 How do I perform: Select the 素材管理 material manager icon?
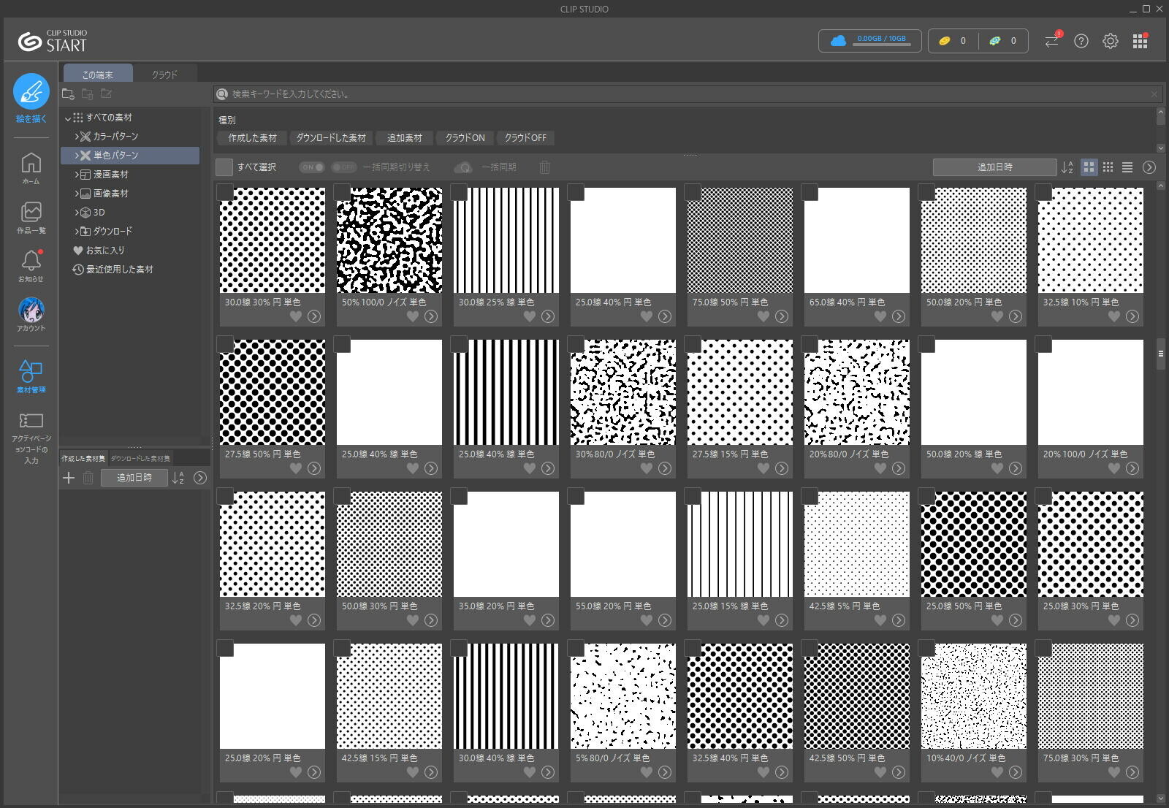(31, 376)
